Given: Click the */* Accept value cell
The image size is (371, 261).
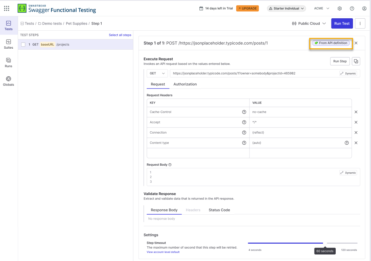Looking at the screenshot, I should pos(300,122).
